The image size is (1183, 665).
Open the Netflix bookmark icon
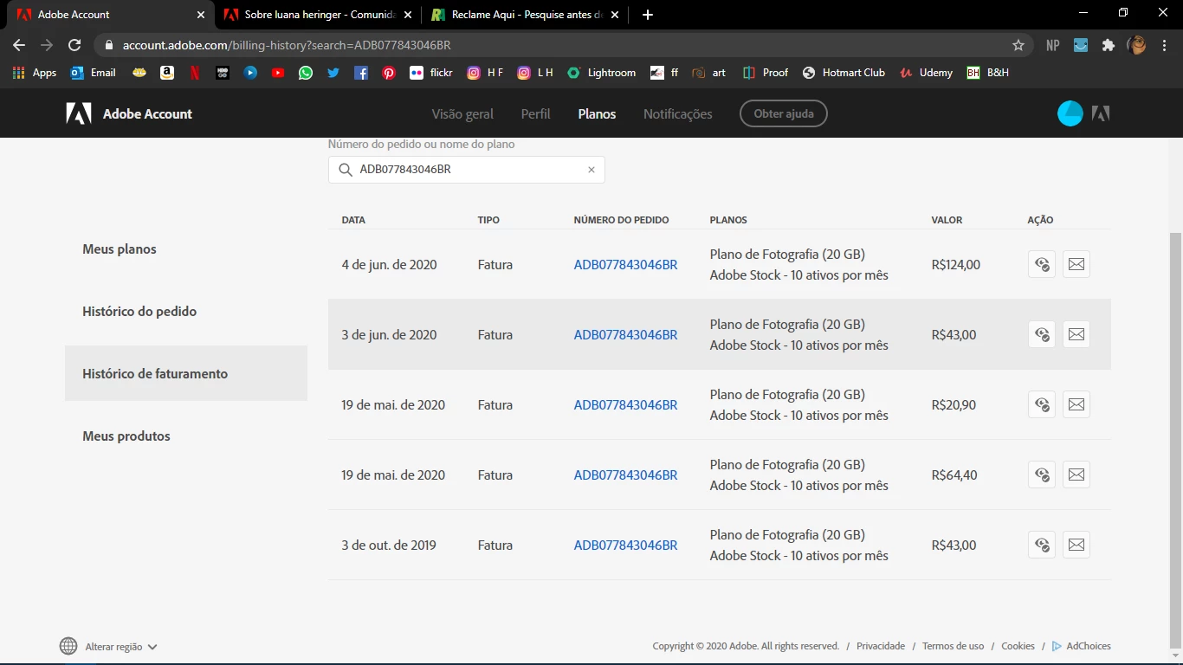195,73
